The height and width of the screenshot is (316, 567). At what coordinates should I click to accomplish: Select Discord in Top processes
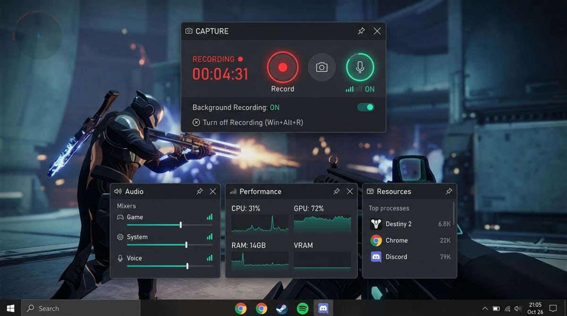point(410,257)
